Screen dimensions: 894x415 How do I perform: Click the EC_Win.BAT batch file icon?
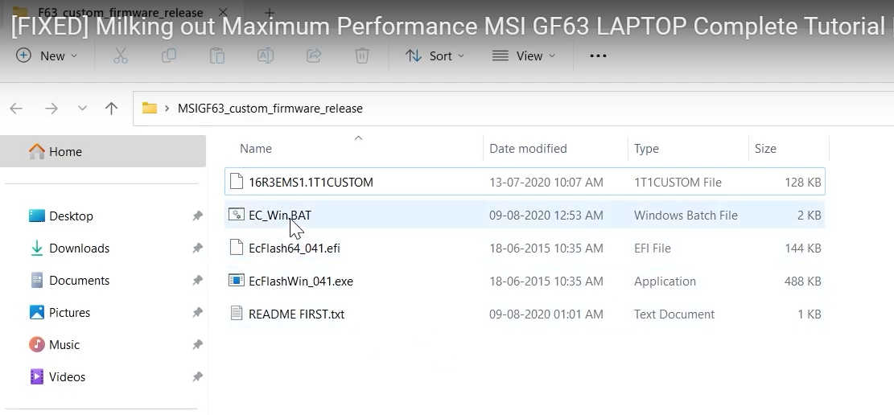pos(236,215)
